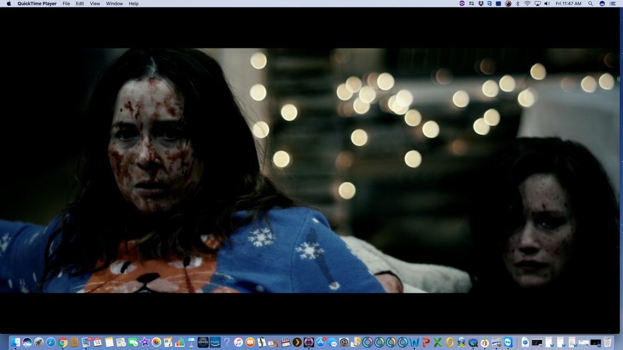Open Microsoft PowerPoint in the Dock

pyautogui.click(x=426, y=342)
